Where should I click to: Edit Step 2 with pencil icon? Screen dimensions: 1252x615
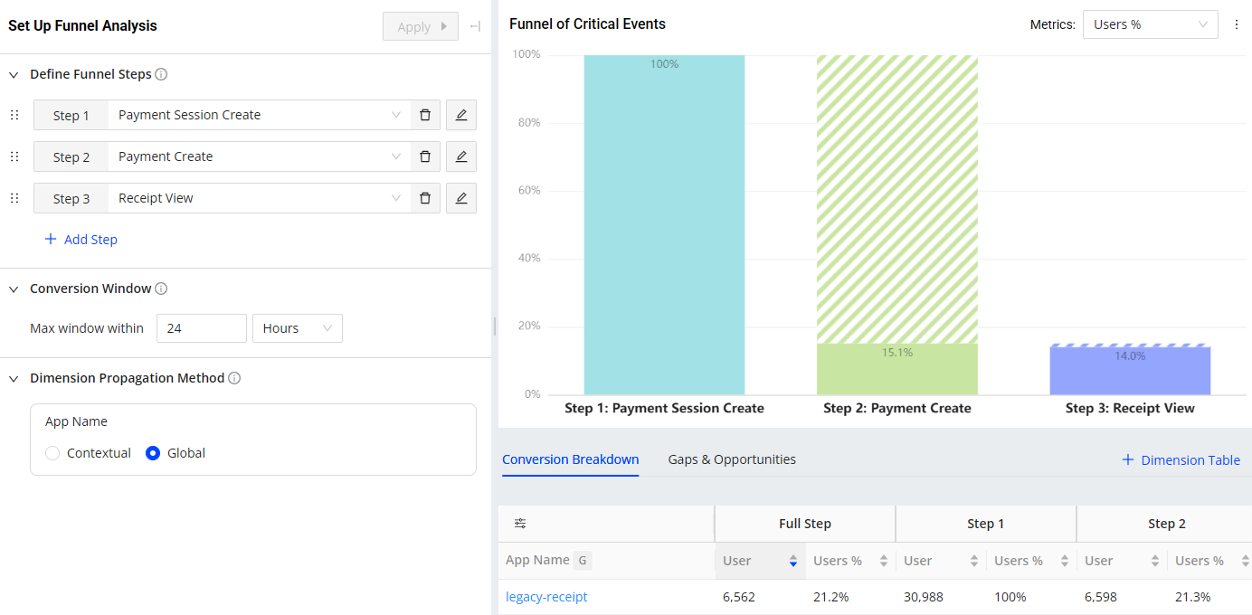[461, 156]
